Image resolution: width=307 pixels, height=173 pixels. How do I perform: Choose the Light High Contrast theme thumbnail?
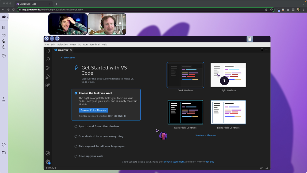(x=228, y=112)
